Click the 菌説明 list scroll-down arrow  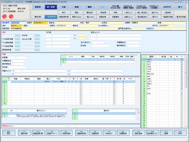pyautogui.click(x=138, y=119)
